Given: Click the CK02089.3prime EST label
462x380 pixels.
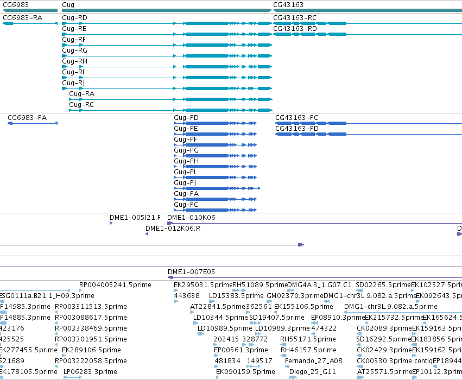Looking at the screenshot, I should coord(384,328).
